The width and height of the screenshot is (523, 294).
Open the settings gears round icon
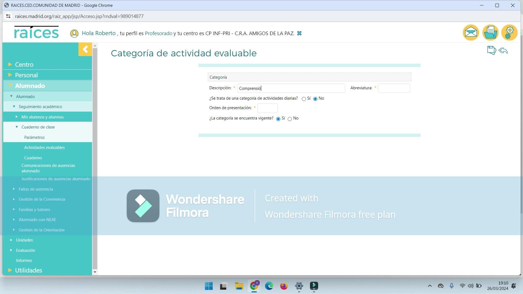pos(509,33)
